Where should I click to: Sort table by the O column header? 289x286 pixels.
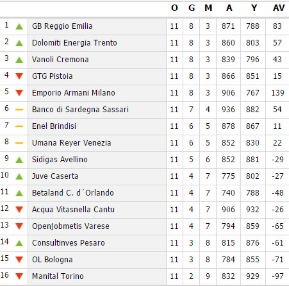pyautogui.click(x=174, y=8)
